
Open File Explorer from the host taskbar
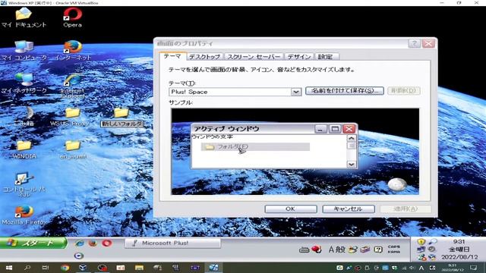coord(139,268)
